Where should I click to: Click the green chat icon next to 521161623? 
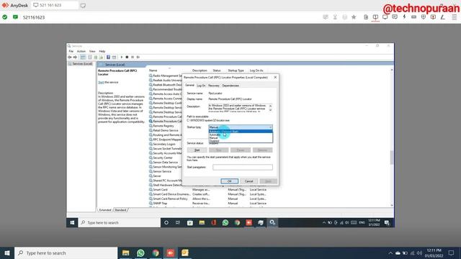[x=15, y=17]
